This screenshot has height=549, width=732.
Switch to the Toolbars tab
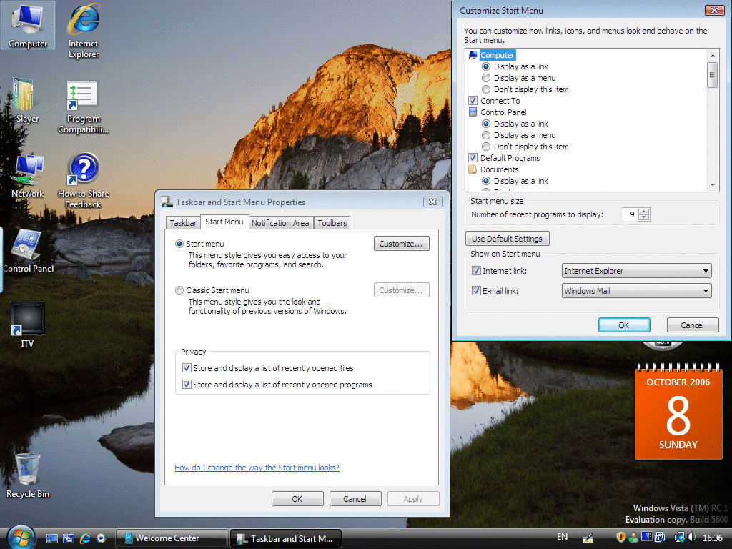(x=332, y=223)
